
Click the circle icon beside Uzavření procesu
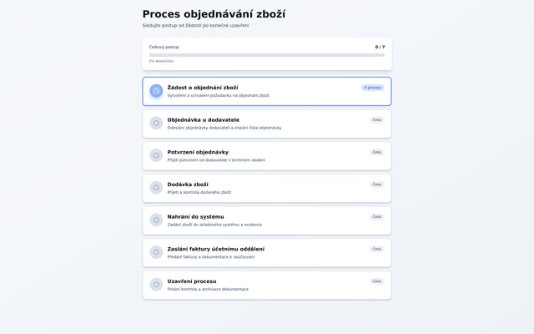tap(156, 285)
